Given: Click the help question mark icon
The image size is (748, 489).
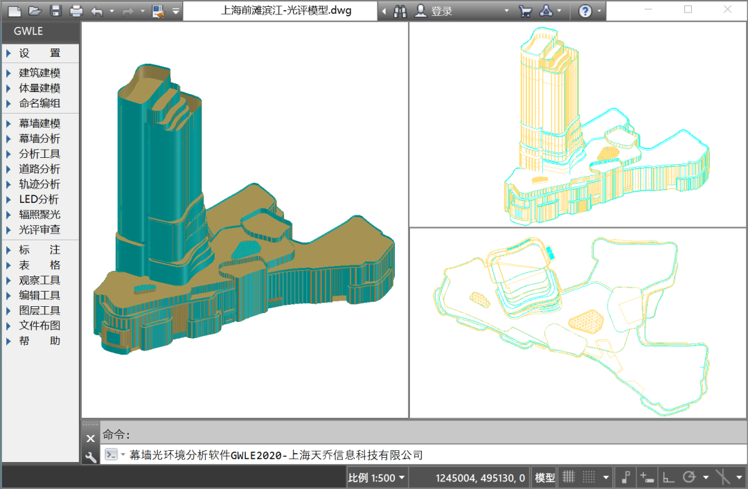Looking at the screenshot, I should [585, 11].
